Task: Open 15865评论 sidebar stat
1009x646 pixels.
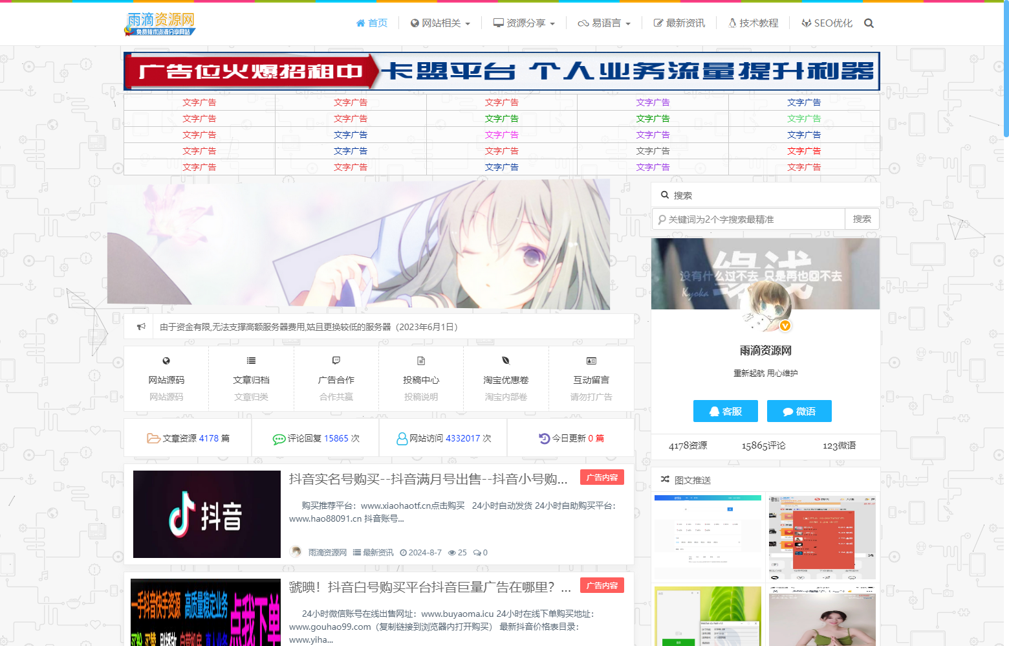Action: click(764, 445)
